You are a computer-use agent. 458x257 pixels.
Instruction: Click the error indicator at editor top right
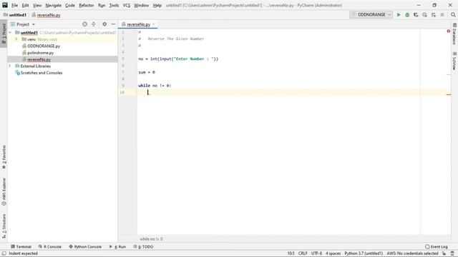(449, 31)
